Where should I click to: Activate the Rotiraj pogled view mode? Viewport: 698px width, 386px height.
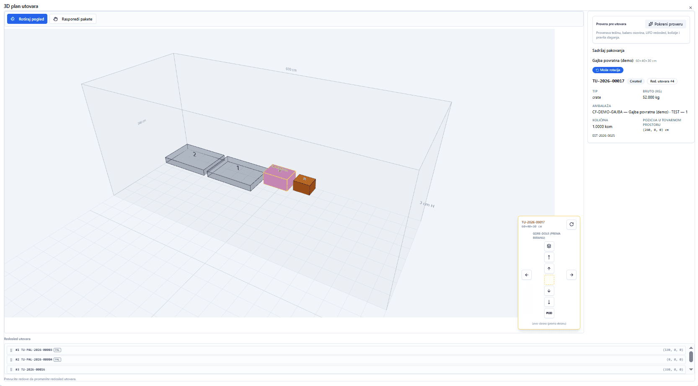pos(27,19)
